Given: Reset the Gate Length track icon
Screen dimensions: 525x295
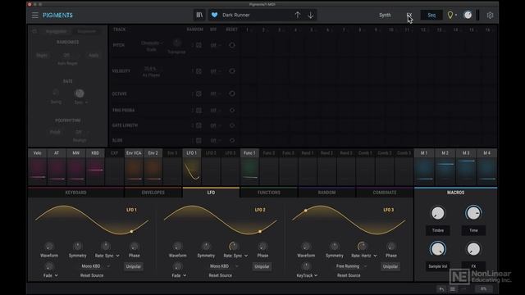Looking at the screenshot, I should click(x=231, y=125).
